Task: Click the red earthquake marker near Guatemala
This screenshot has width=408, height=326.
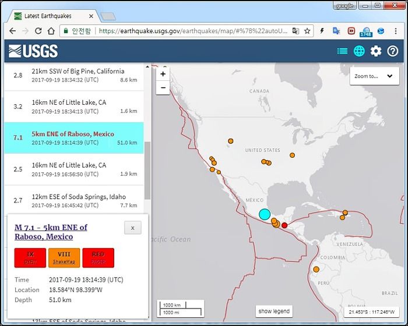Action: point(284,225)
